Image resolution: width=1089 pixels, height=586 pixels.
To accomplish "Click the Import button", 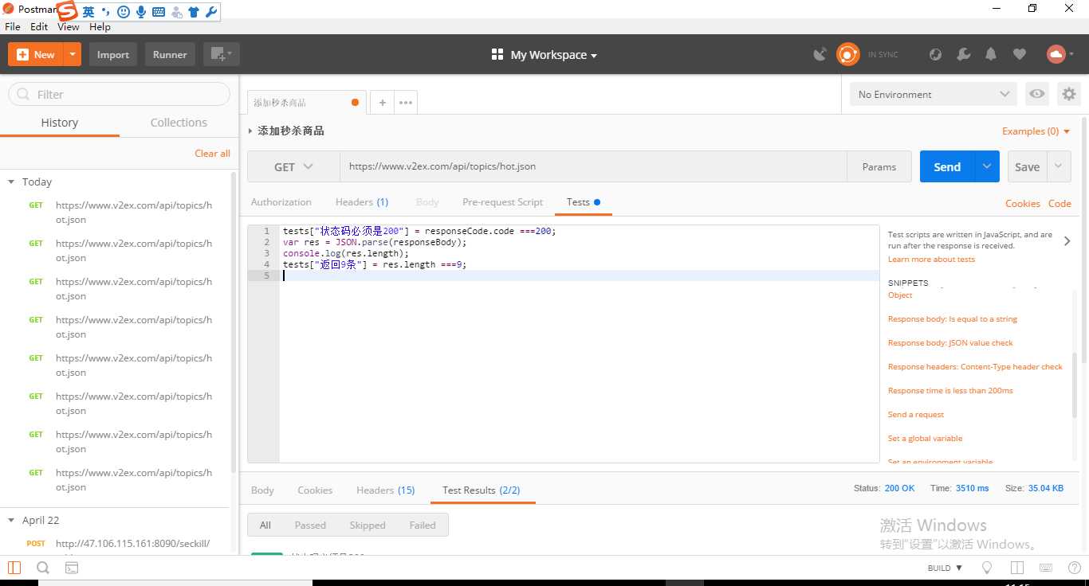I will tap(113, 54).
